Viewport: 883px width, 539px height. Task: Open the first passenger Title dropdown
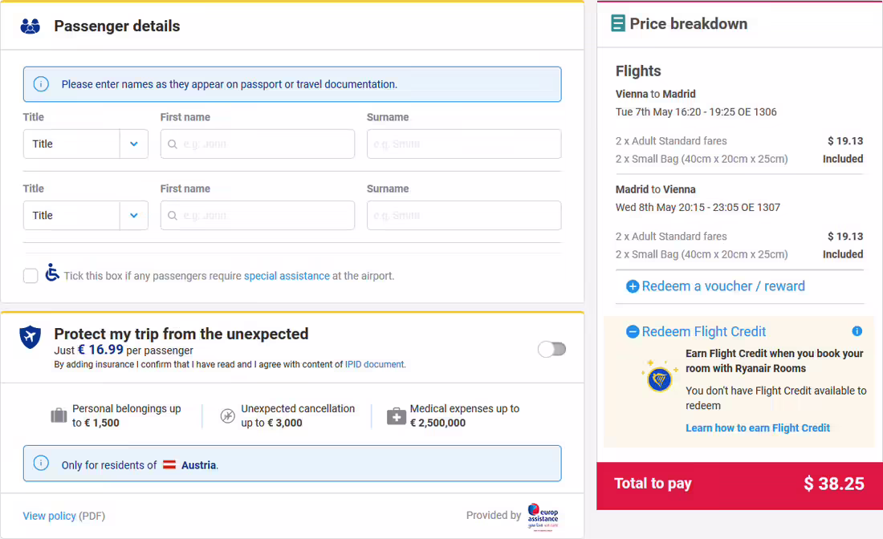pos(86,144)
